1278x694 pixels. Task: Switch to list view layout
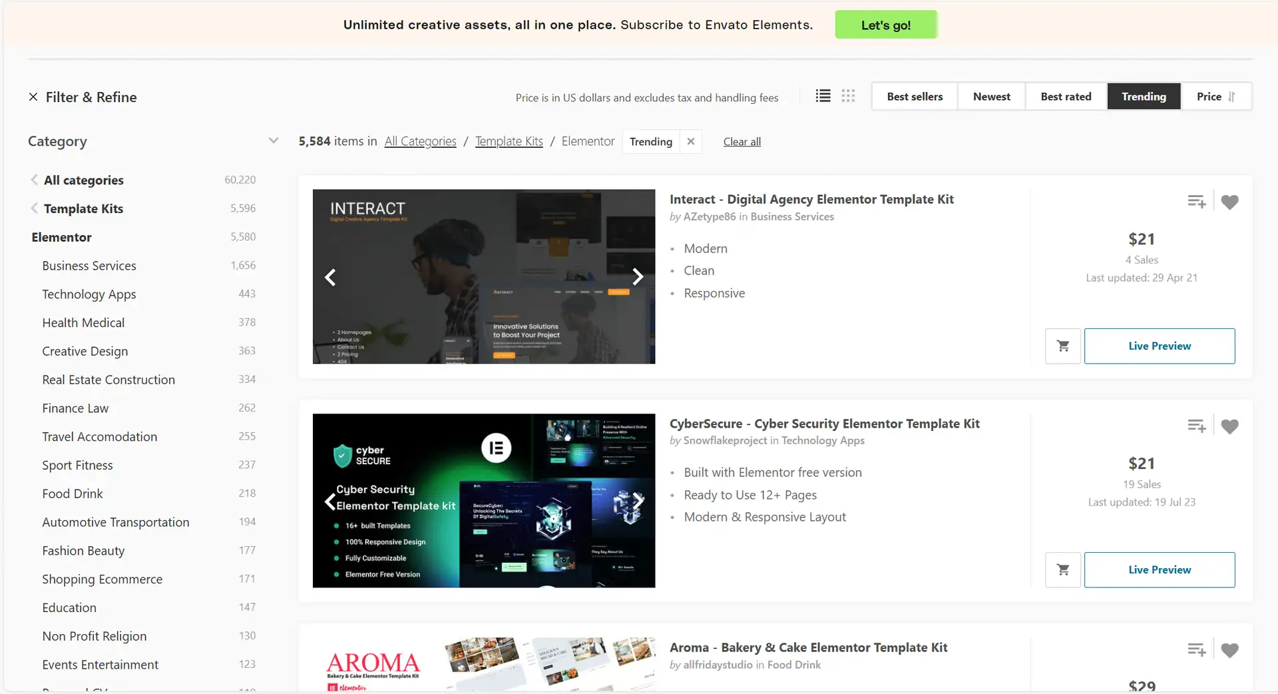[x=823, y=96]
